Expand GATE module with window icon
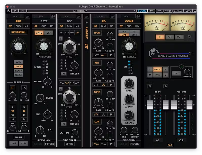Image resolution: width=202 pixels, height=155 pixels. [x=53, y=16]
